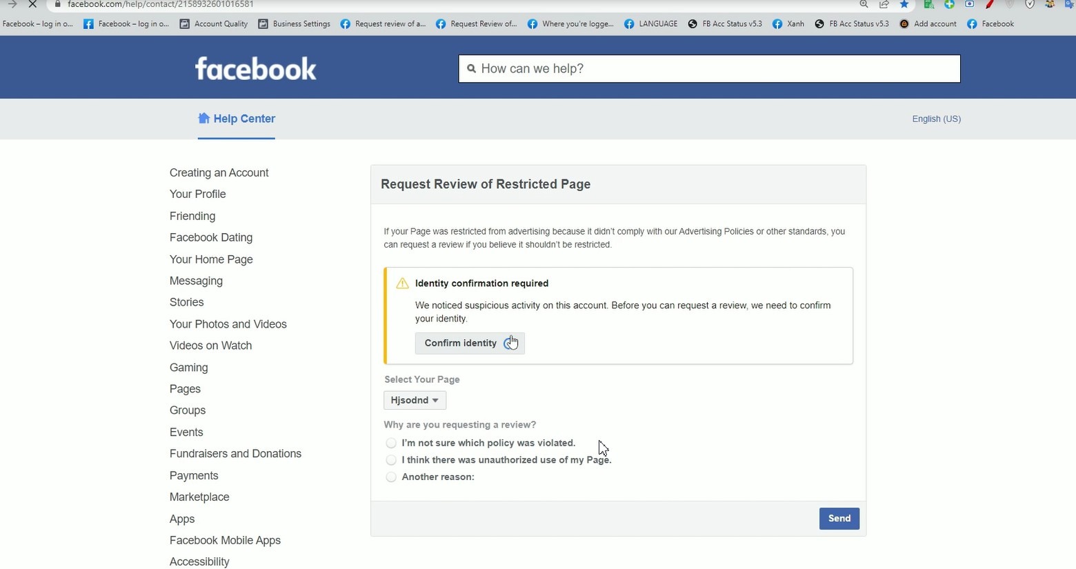
Task: Open the Pages help topic
Action: (x=185, y=389)
